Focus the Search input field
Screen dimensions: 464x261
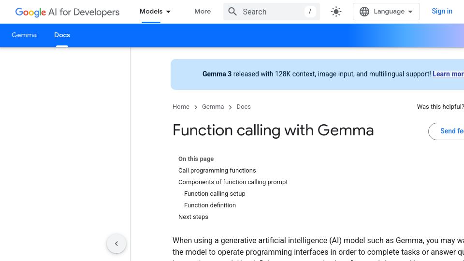272,12
